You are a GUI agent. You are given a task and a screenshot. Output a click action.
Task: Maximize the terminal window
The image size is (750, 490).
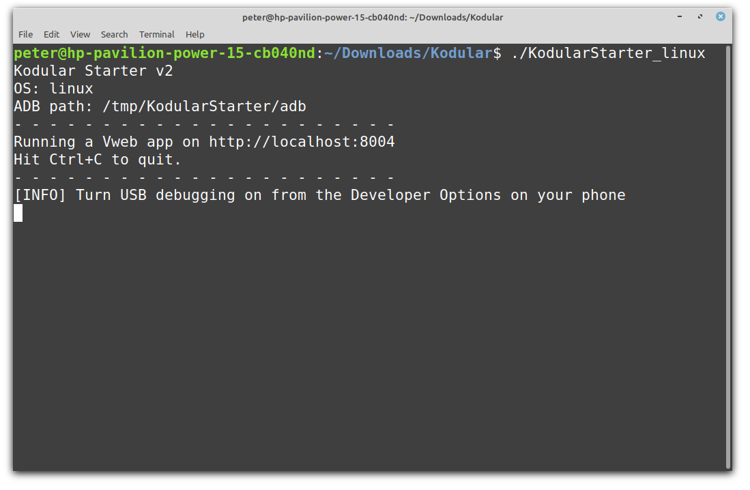700,17
